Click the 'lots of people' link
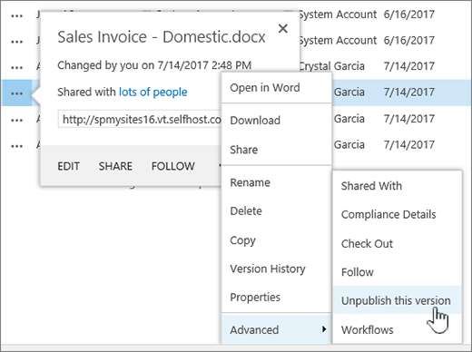This screenshot has height=352, width=472. tap(152, 92)
